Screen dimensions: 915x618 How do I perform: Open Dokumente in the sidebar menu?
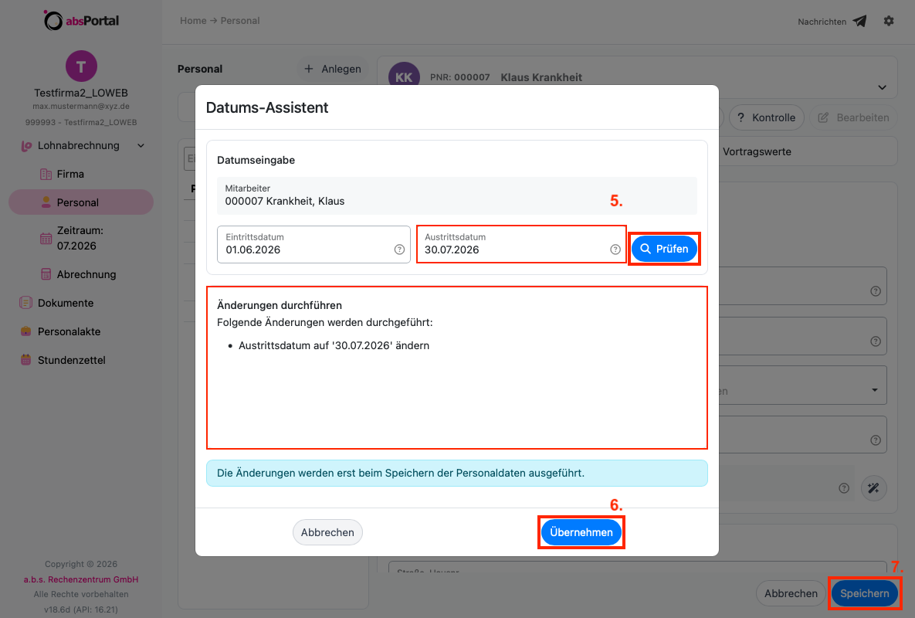(x=66, y=303)
